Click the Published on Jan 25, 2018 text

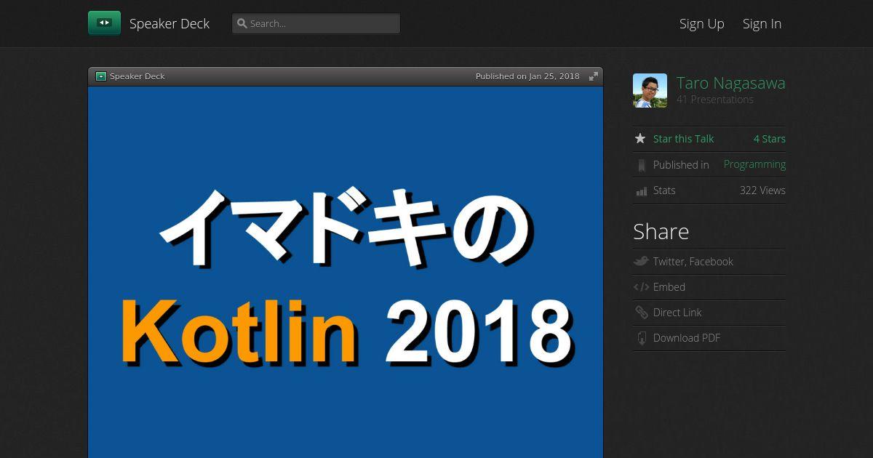[x=527, y=76]
